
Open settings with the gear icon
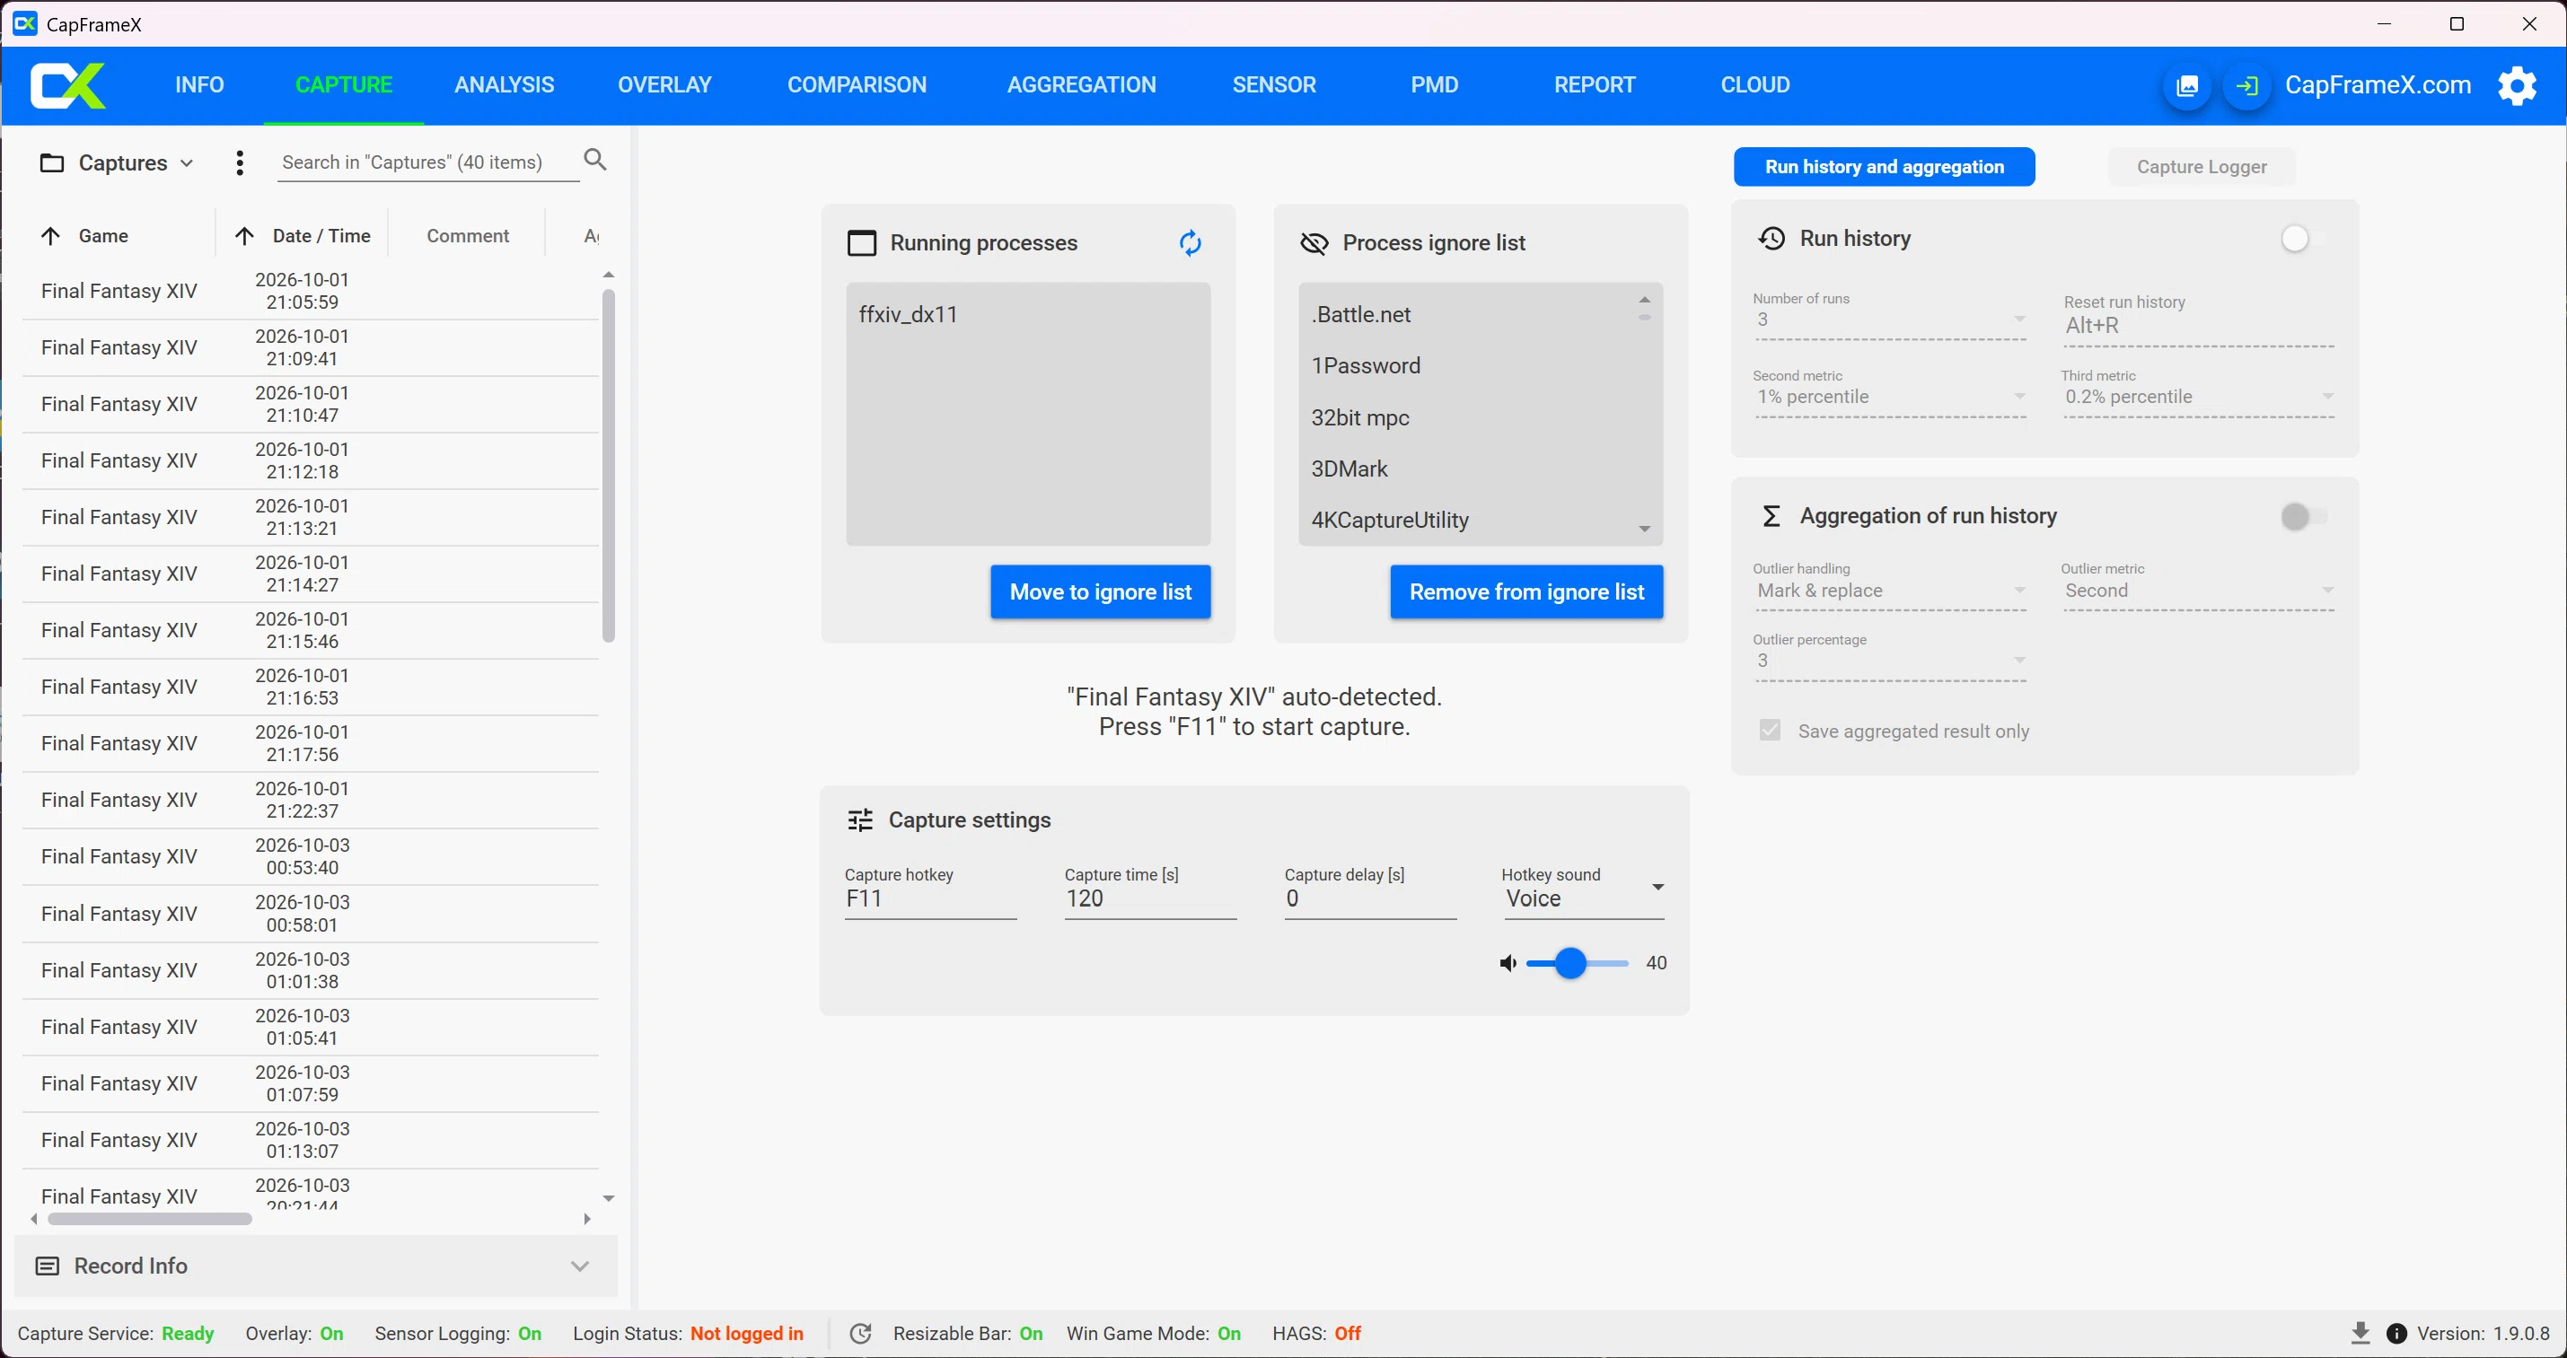pyautogui.click(x=2518, y=85)
